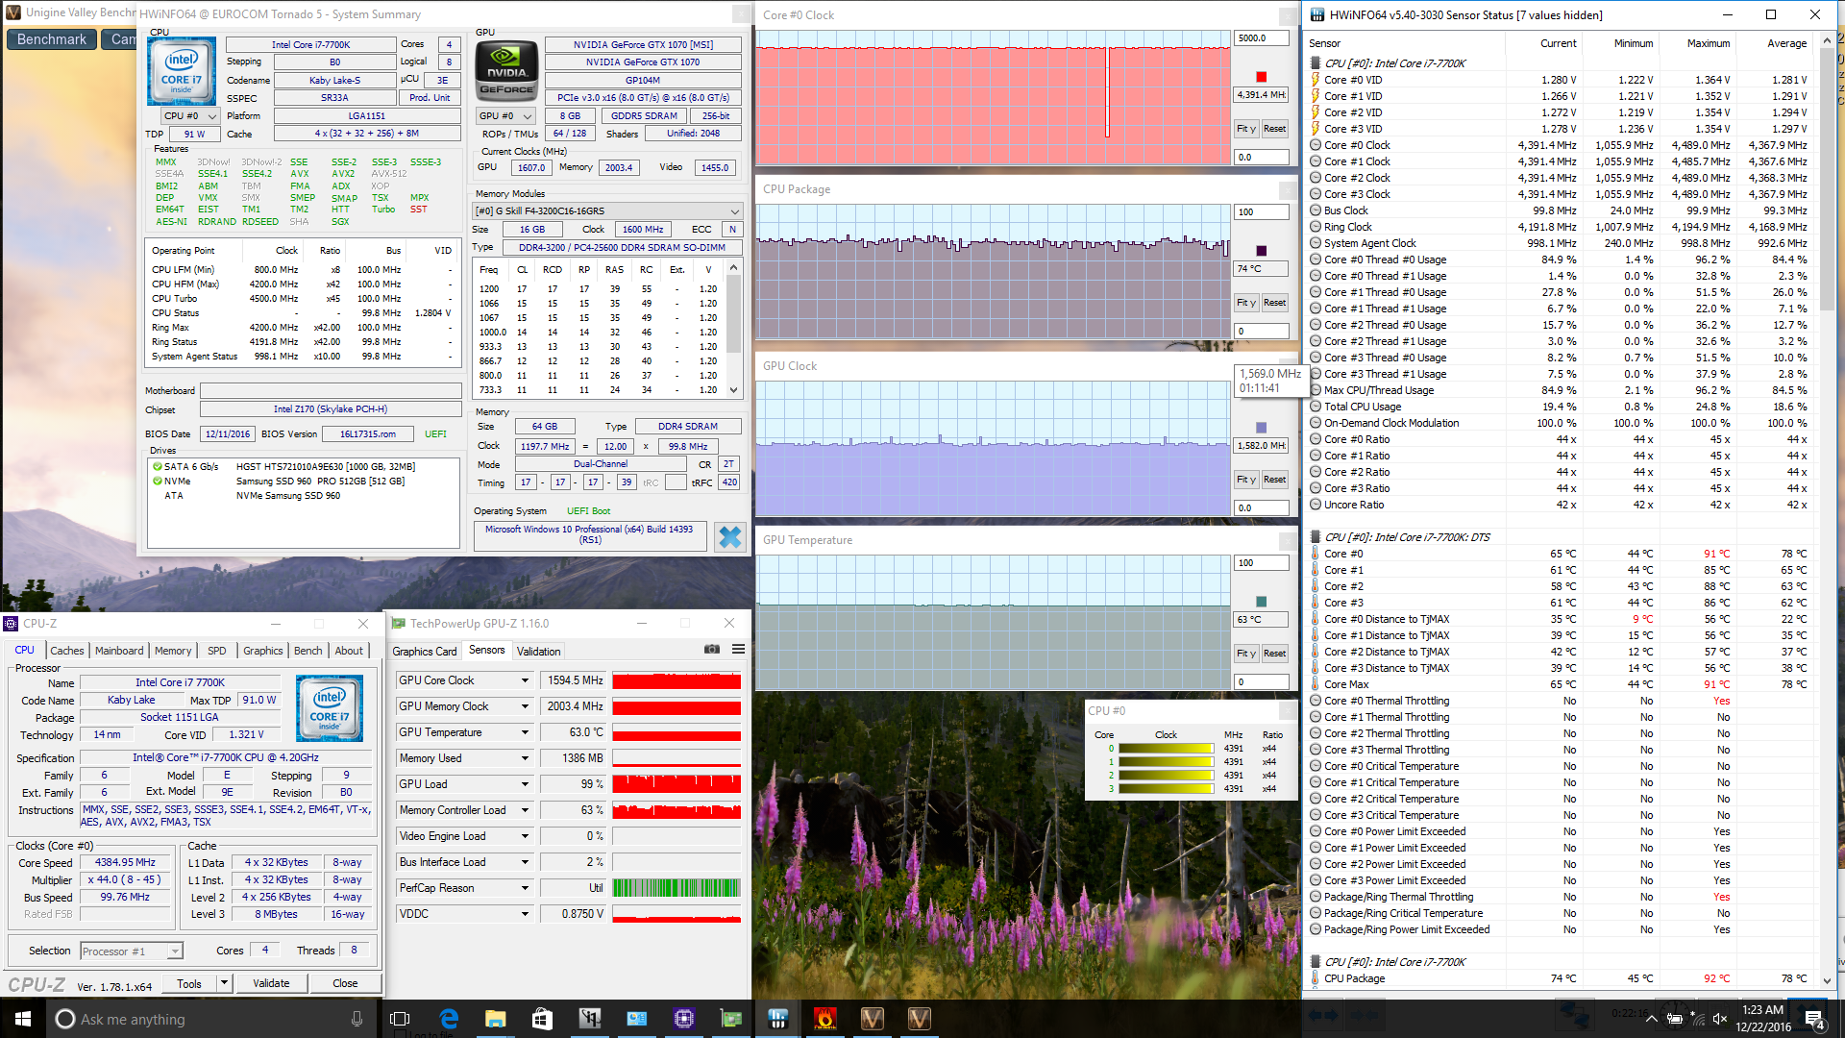
Task: Click the Maximum column header in Sensor Status
Action: (x=1708, y=43)
